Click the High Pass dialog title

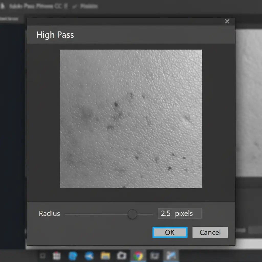pyautogui.click(x=55, y=35)
